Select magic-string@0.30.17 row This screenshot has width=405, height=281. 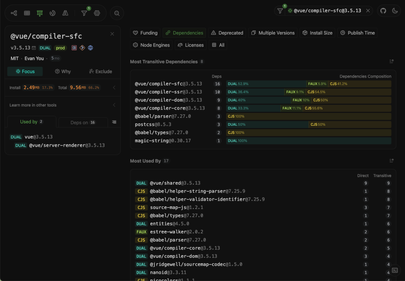(x=263, y=141)
